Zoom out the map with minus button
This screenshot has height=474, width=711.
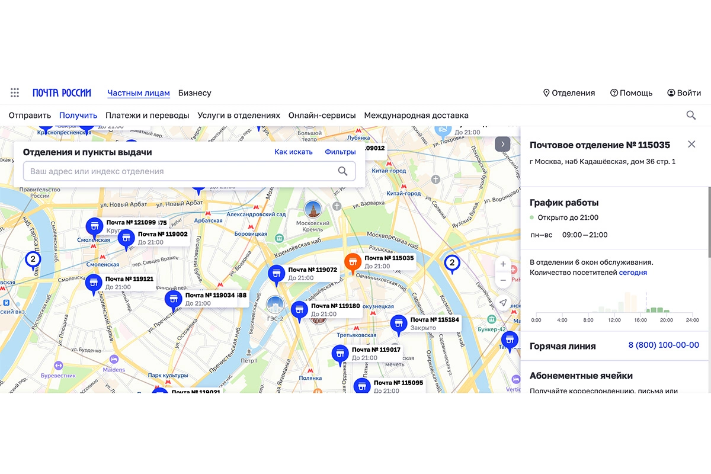(503, 280)
